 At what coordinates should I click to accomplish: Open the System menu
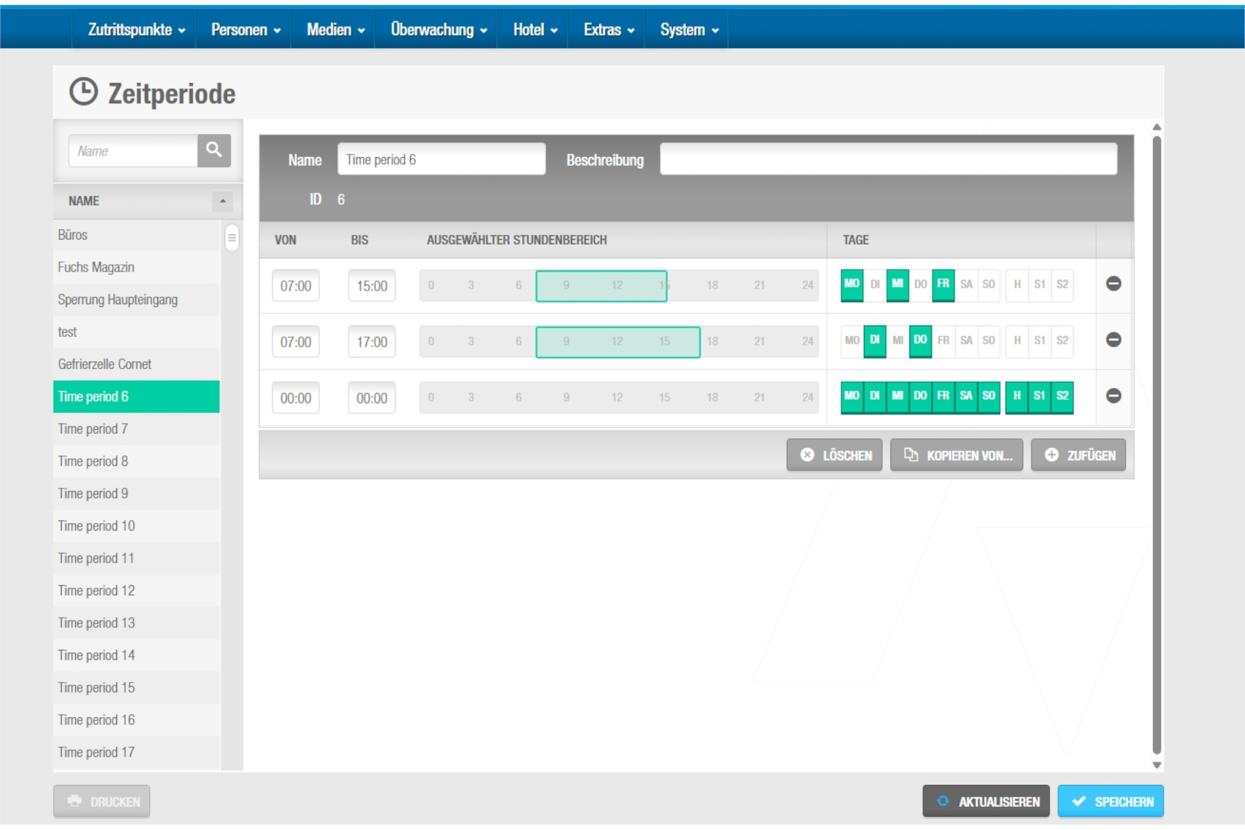(689, 30)
